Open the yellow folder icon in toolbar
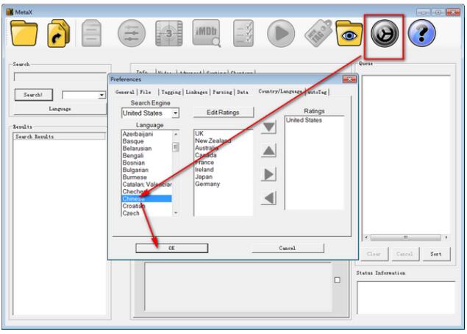 click(24, 33)
